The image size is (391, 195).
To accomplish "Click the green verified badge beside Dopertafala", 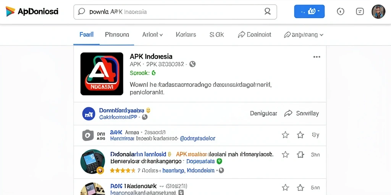I will click(219, 161).
